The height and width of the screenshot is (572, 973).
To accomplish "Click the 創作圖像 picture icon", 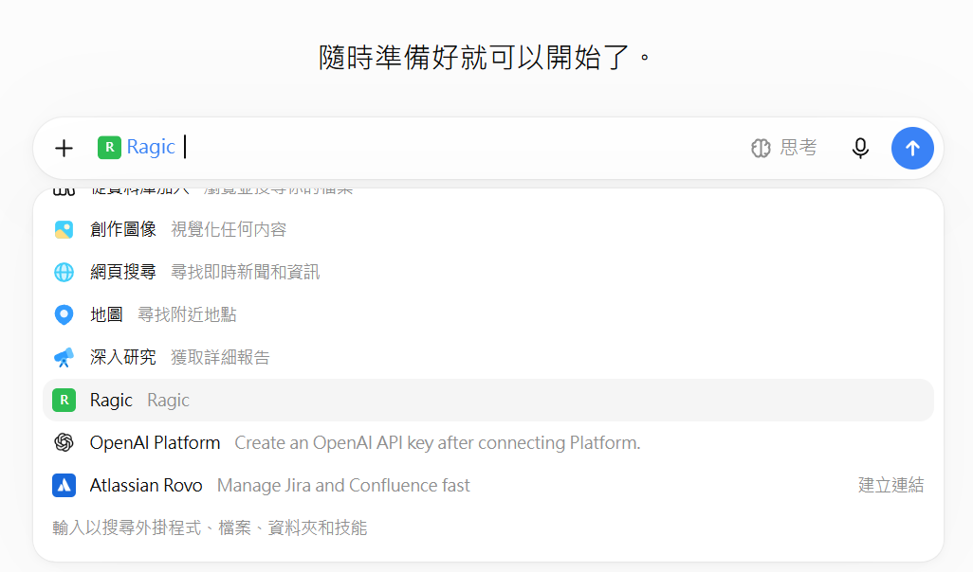I will coord(64,229).
